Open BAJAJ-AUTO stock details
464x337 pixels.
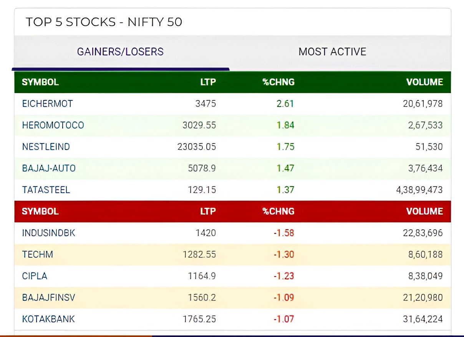tap(48, 168)
